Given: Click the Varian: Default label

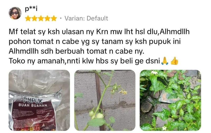Looking at the screenshot, I should [86, 18].
